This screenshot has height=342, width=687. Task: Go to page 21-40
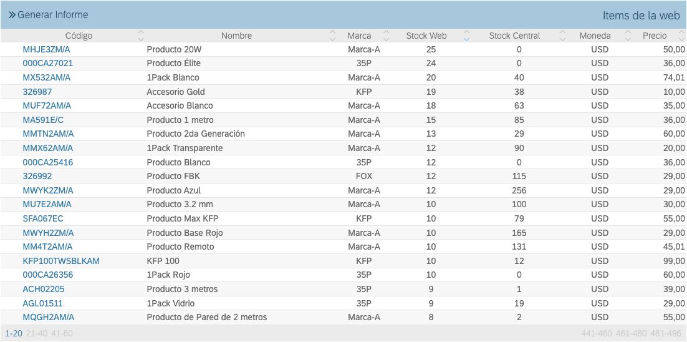point(37,333)
